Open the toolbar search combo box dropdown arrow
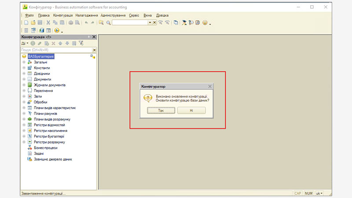The height and width of the screenshot is (198, 352). tap(150, 22)
